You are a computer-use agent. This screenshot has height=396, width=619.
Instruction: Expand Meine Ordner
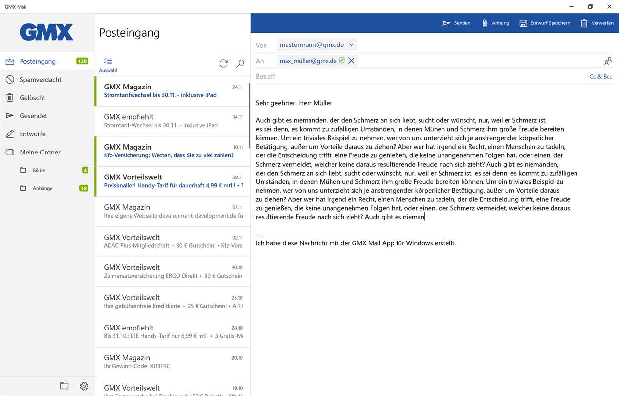tap(47, 152)
